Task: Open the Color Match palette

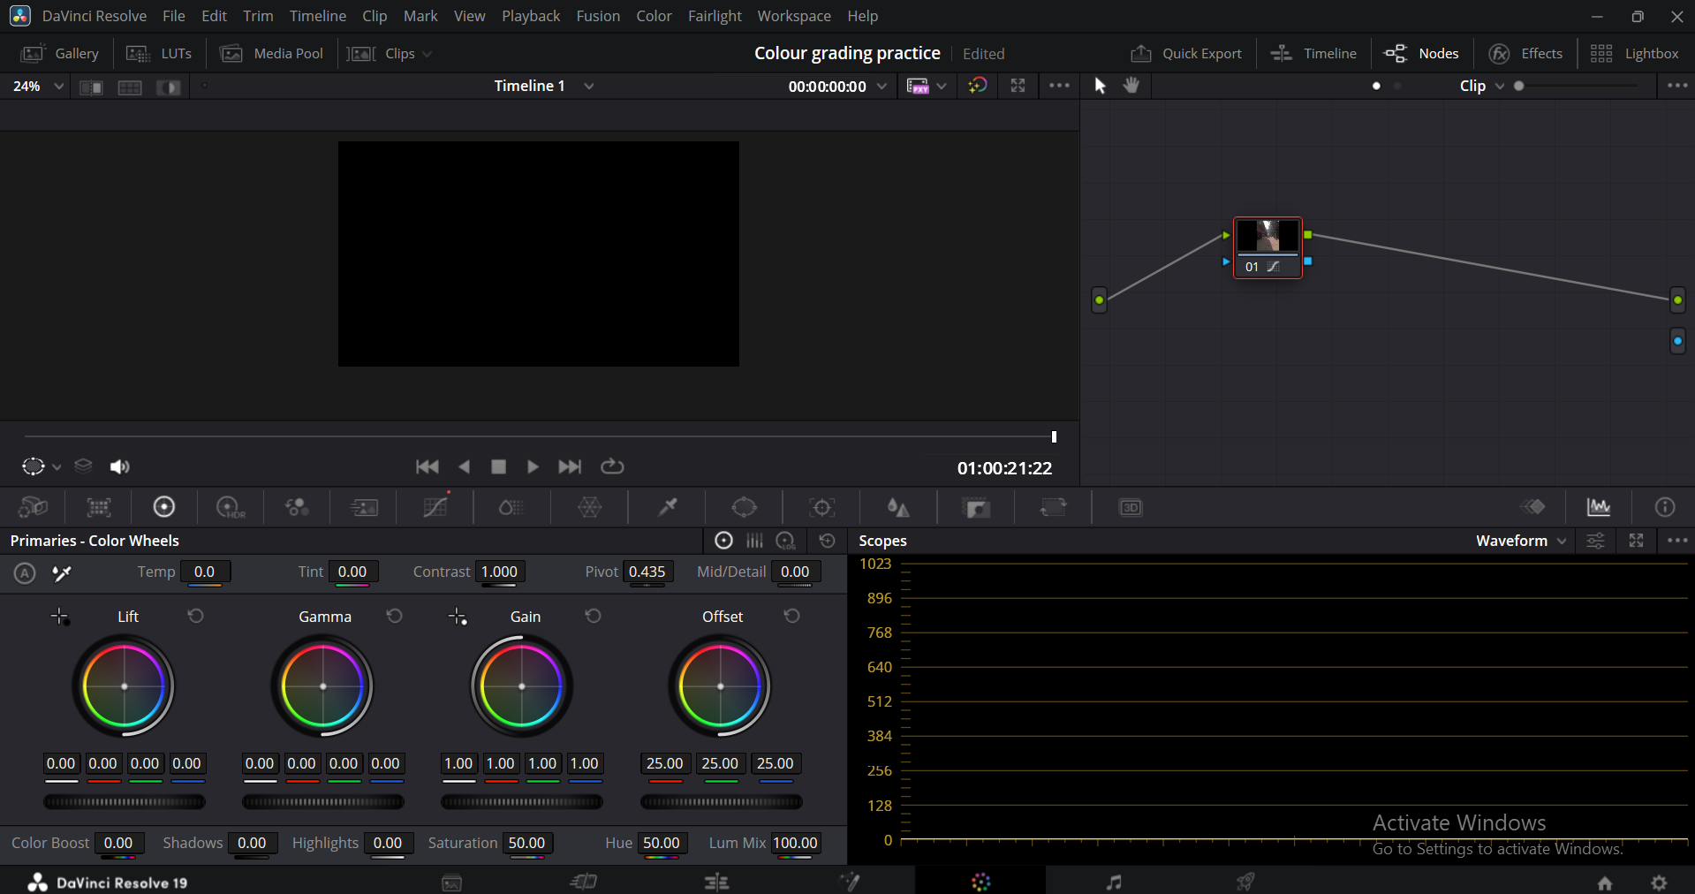Action: tap(98, 507)
